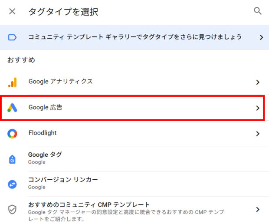Screen dimensions: 269x224
Task: Choose the Google タグ tag type
Action: [x=45, y=155]
